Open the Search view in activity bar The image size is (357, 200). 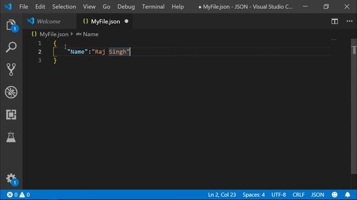[x=11, y=47]
